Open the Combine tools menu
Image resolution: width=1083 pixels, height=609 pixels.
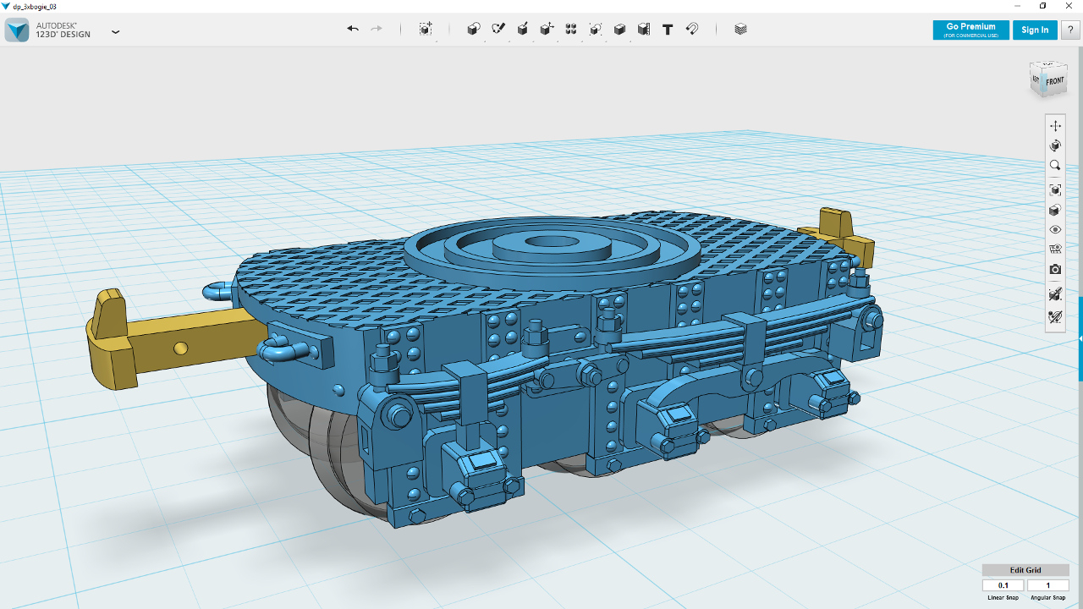click(x=619, y=29)
